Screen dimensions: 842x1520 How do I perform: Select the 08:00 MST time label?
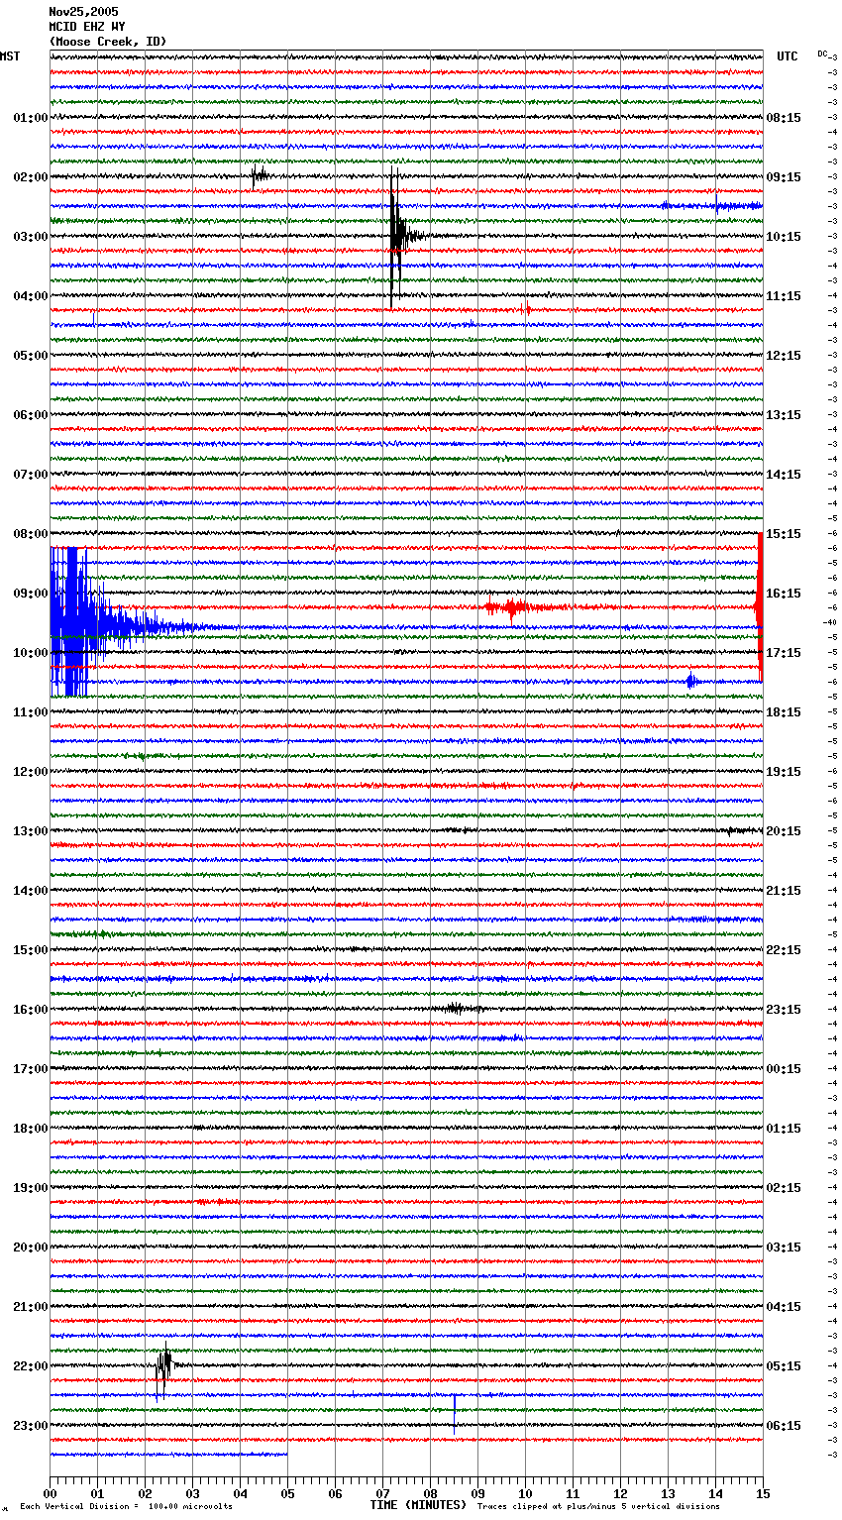click(31, 534)
